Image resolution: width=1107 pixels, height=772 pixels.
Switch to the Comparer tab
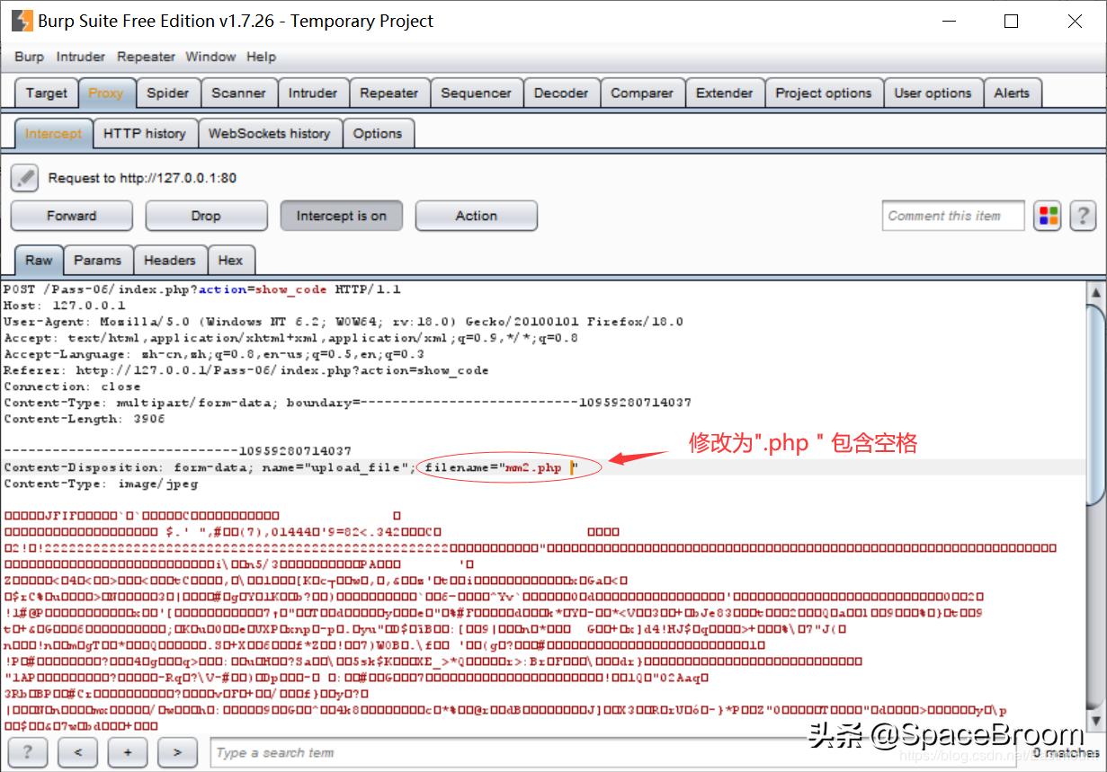(642, 93)
